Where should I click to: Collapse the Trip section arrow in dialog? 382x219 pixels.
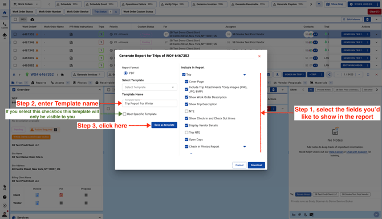pyautogui.click(x=245, y=75)
